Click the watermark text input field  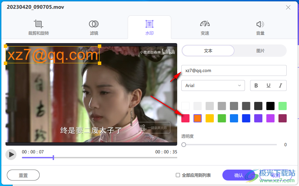pos(234,70)
